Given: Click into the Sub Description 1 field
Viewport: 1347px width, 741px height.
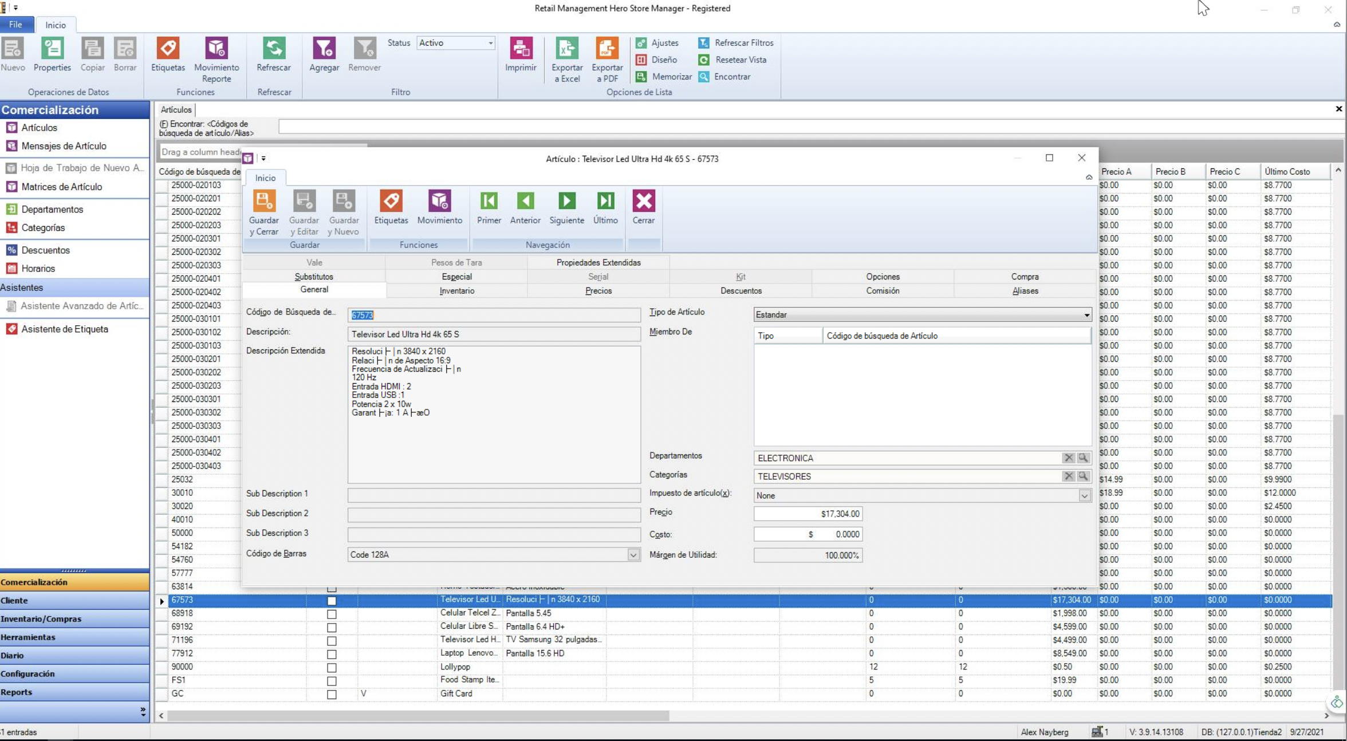Looking at the screenshot, I should click(x=494, y=494).
